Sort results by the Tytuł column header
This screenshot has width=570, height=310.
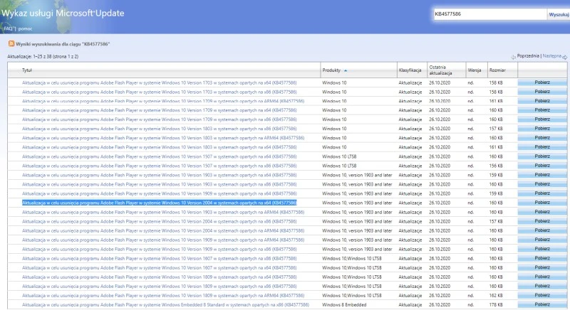(27, 71)
